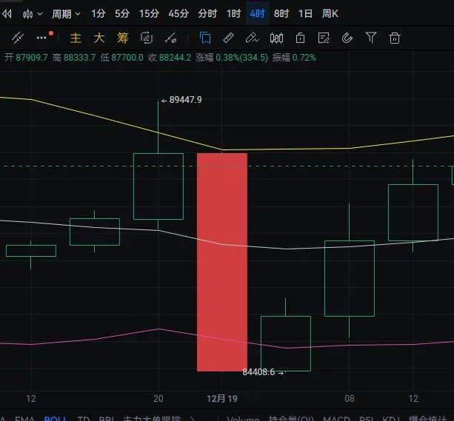This screenshot has height=421, width=454.
Task: Select the active 4时 timeframe
Action: [x=258, y=13]
